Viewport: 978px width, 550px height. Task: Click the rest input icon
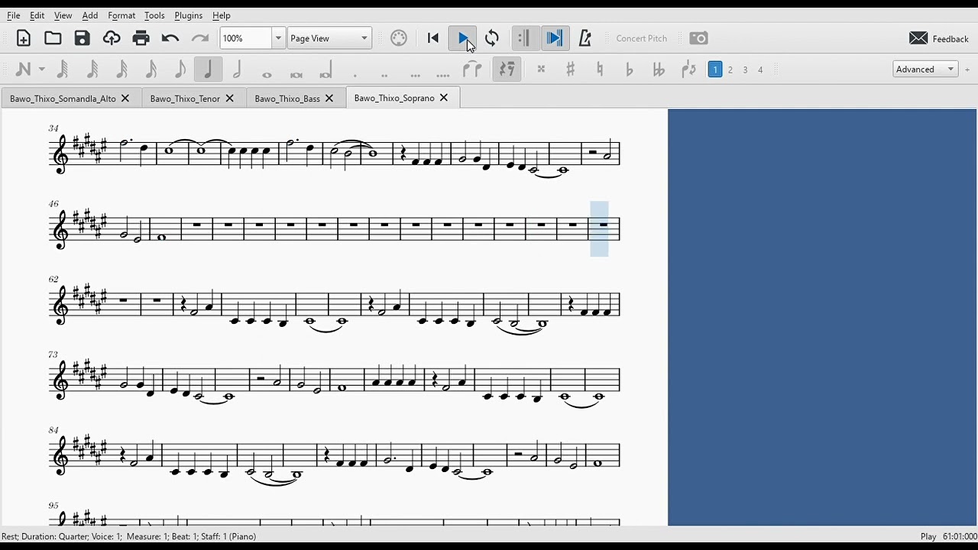point(506,70)
